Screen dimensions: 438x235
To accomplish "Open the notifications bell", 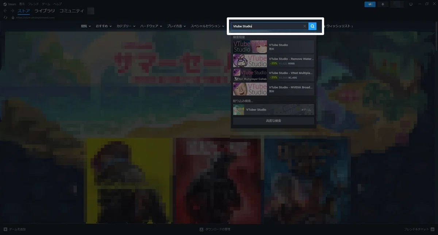I will click(x=383, y=4).
